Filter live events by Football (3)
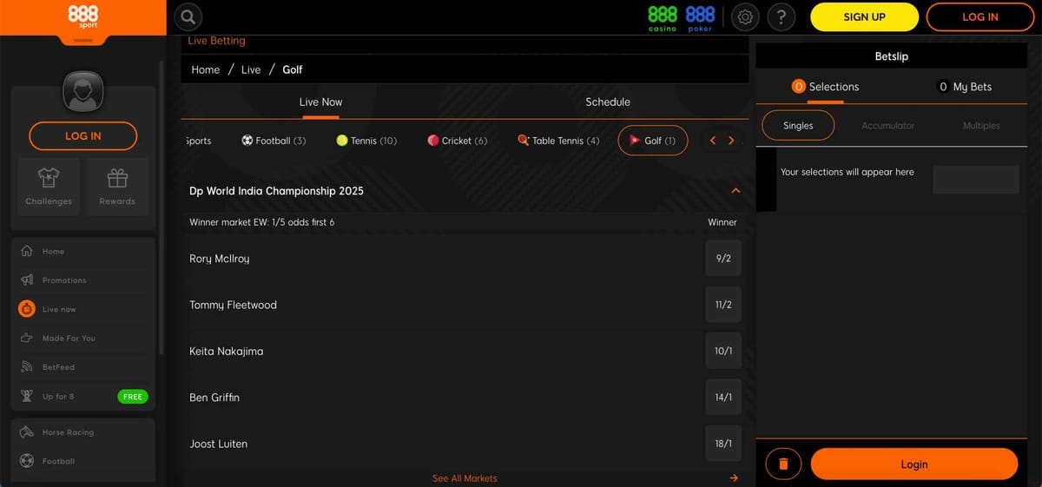1042x487 pixels. 274,141
